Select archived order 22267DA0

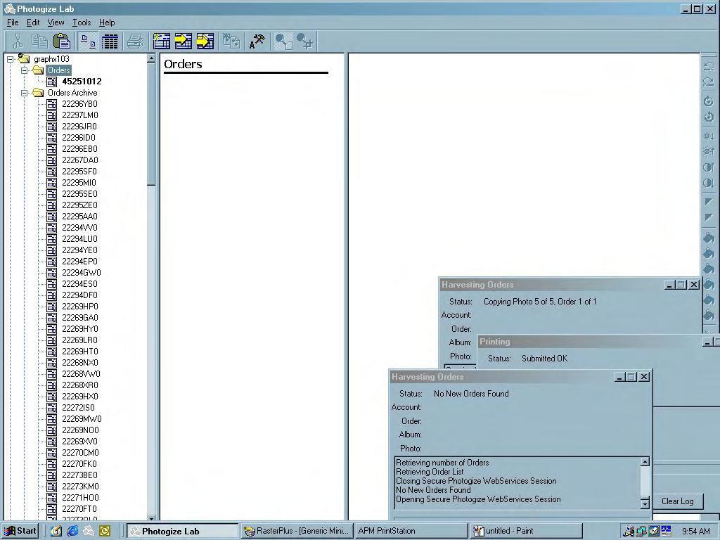click(80, 160)
